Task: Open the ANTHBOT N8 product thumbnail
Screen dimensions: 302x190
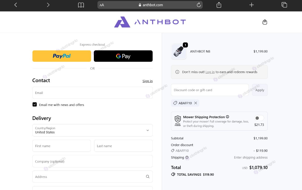Action: tap(179, 51)
